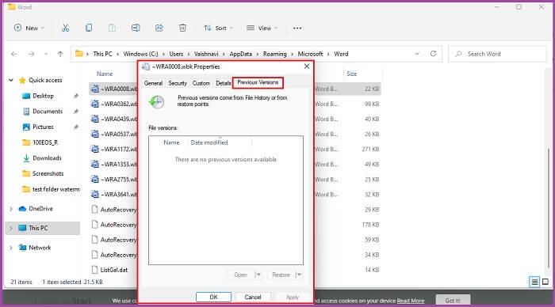Image resolution: width=555 pixels, height=307 pixels.
Task: Click OK in the Properties dialog
Action: tap(213, 297)
